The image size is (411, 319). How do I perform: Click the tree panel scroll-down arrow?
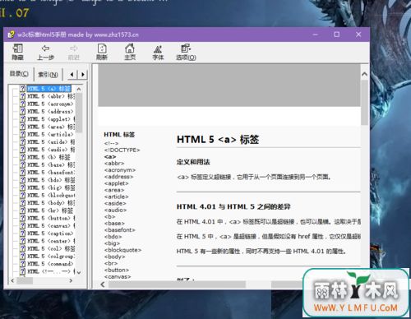pos(79,272)
